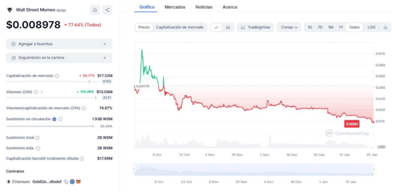This screenshot has width=395, height=194.
Task: Switch to candlestick chart view
Action: tap(228, 27)
